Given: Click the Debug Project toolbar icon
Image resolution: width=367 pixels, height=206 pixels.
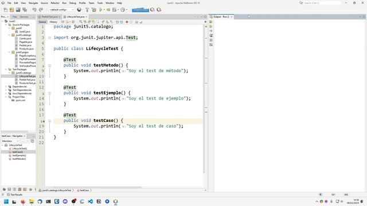Looking at the screenshot, I should click(x=115, y=10).
